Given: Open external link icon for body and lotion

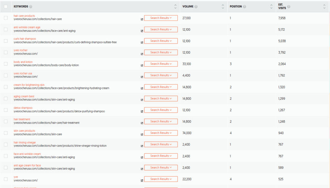Looking at the screenshot, I should (x=142, y=65).
